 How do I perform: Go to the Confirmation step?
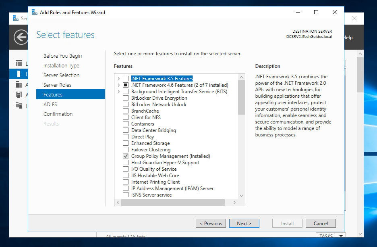pyautogui.click(x=58, y=114)
